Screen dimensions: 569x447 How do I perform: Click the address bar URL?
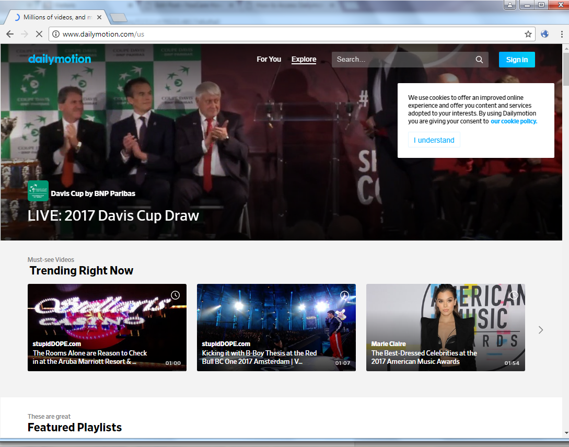(x=103, y=34)
